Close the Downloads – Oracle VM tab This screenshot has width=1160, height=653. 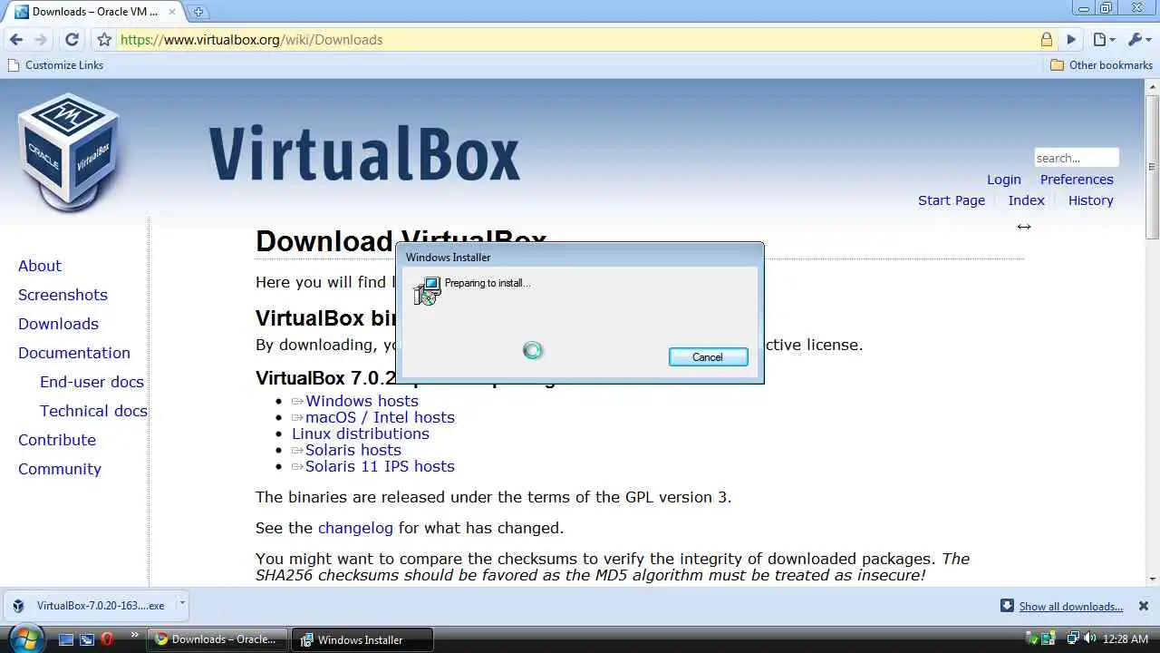click(x=172, y=12)
